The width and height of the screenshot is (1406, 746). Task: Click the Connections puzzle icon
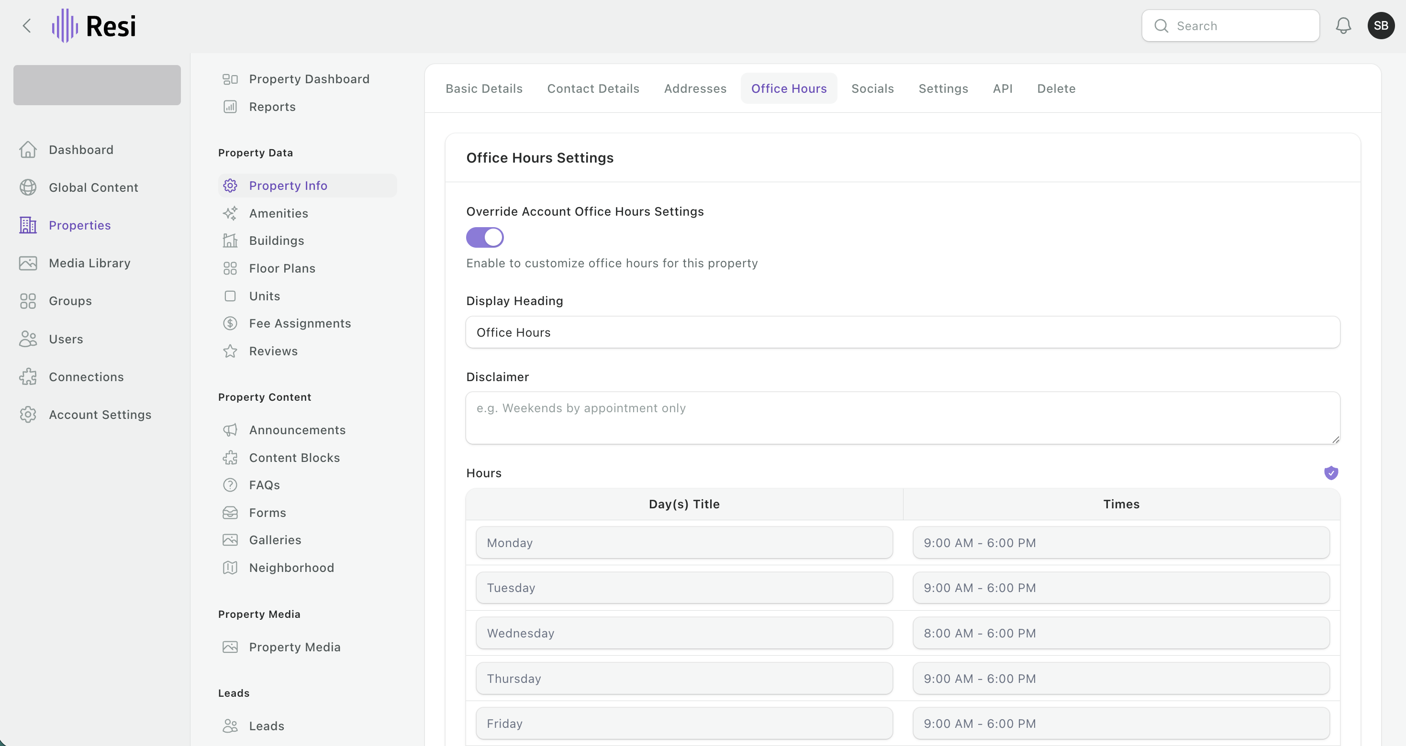(28, 377)
